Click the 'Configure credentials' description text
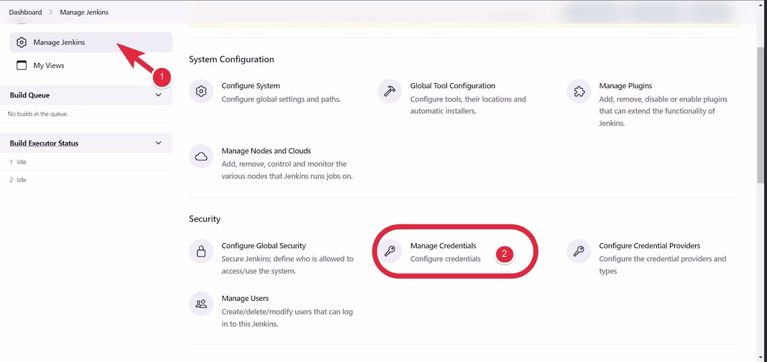Viewport: 767px width, 362px height. click(445, 259)
